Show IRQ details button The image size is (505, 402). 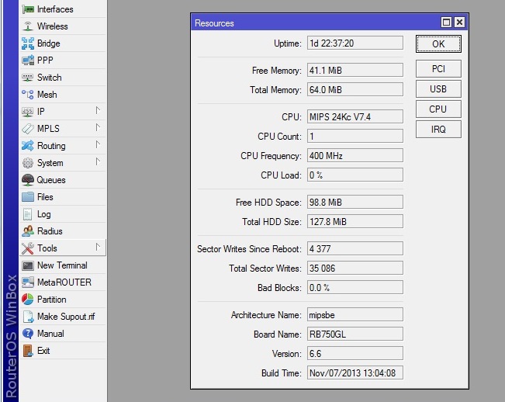(438, 129)
